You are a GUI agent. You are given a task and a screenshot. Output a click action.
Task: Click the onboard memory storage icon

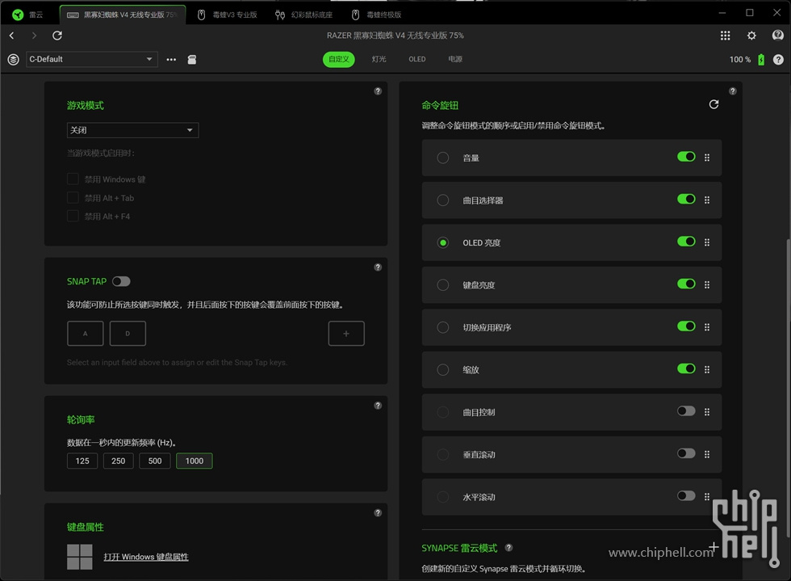pyautogui.click(x=192, y=60)
